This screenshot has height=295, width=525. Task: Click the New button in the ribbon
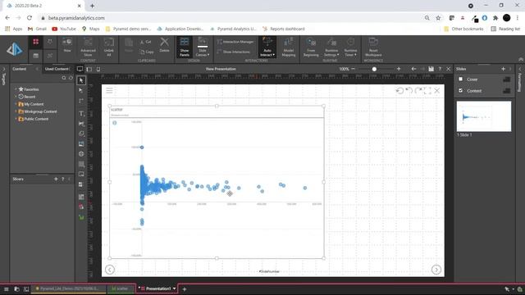(67, 45)
